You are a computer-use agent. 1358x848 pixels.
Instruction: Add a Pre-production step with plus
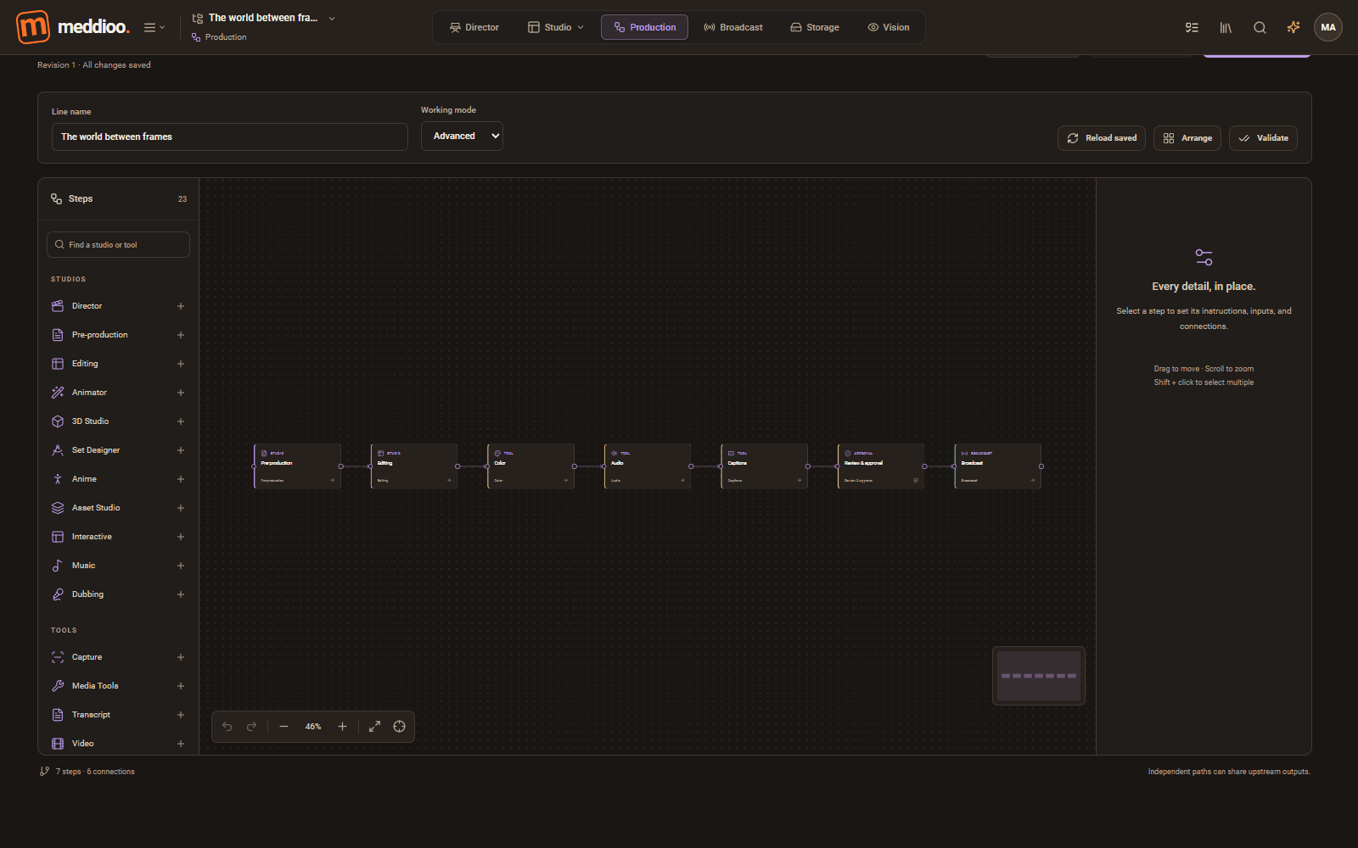pos(181,335)
